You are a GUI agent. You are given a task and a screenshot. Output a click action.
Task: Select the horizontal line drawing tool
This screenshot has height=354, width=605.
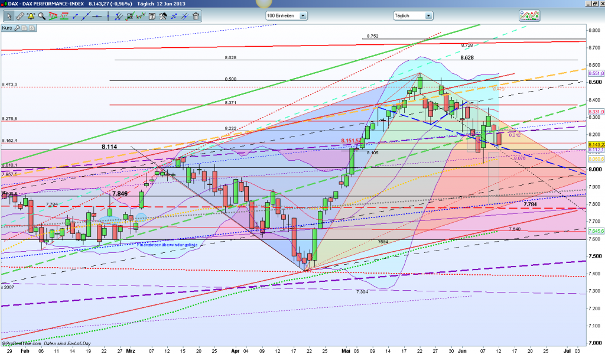pos(97,16)
